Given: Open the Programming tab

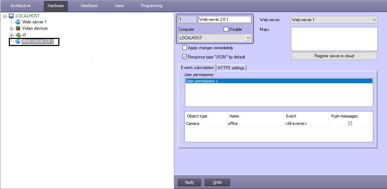Looking at the screenshot, I should pyautogui.click(x=152, y=5).
